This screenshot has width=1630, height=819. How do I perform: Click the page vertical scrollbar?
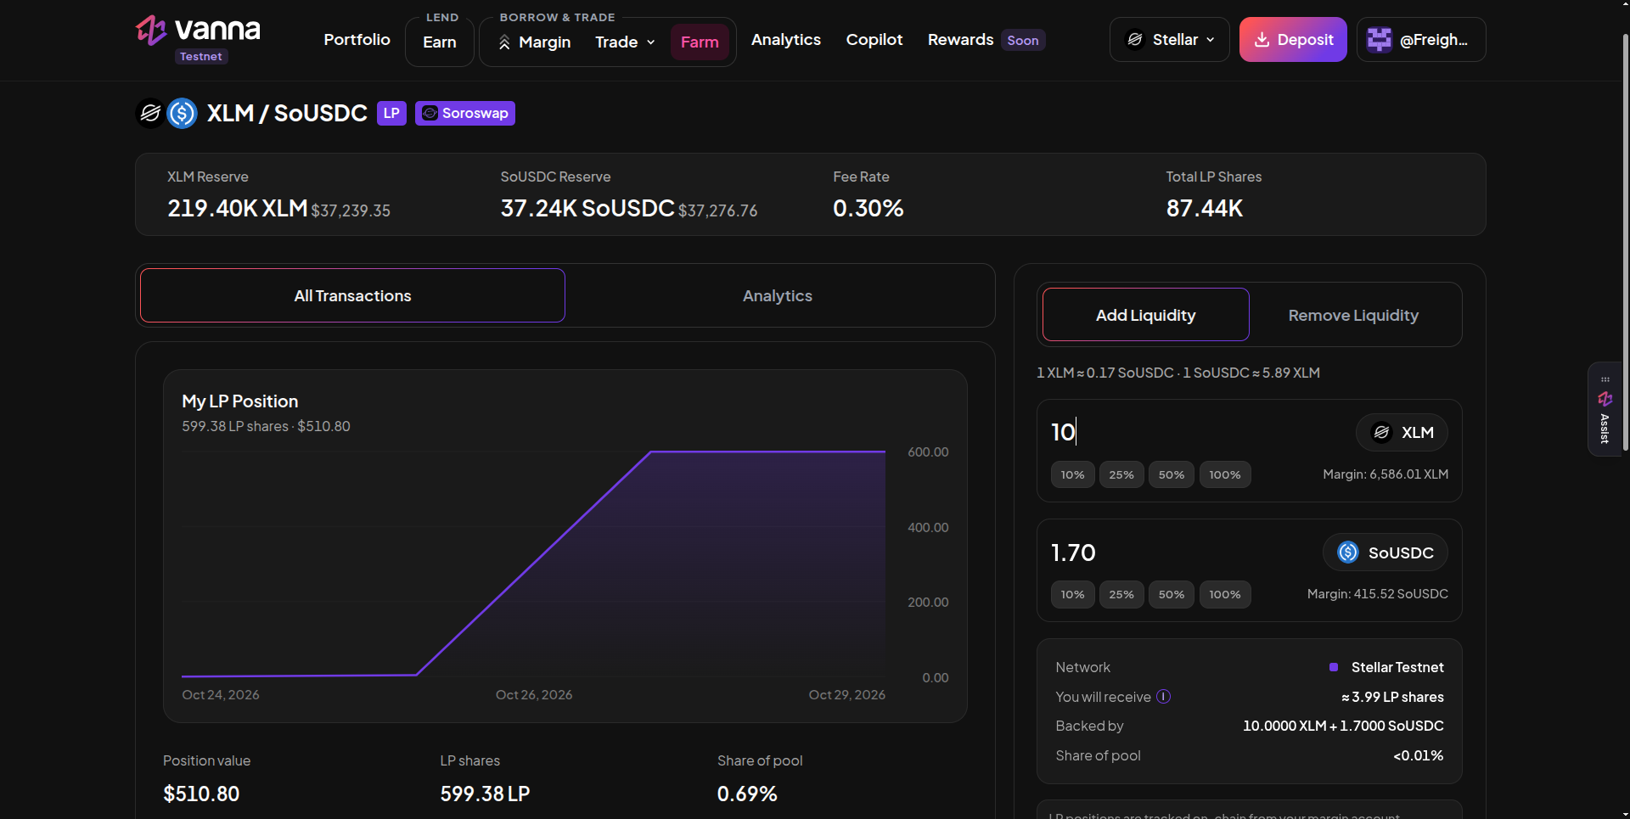click(x=1625, y=242)
